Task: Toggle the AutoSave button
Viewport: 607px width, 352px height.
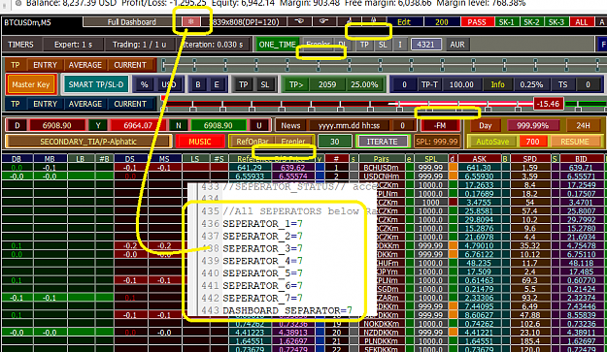Action: pos(492,142)
